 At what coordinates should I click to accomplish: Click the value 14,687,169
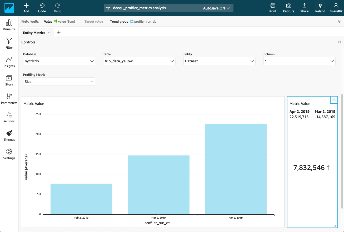326,117
